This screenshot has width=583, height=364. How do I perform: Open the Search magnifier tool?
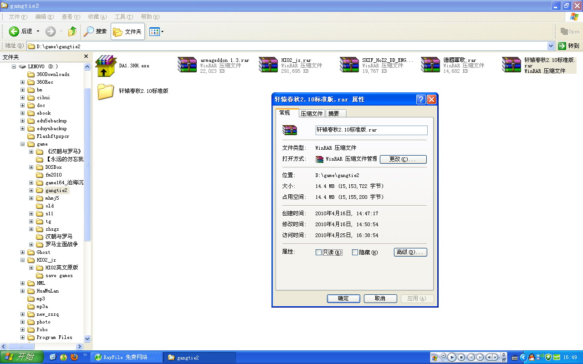[89, 31]
